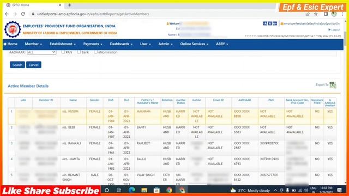The height and width of the screenshot is (196, 349).
Task: Click the EPFO logo emblem
Action: [x=13, y=29]
